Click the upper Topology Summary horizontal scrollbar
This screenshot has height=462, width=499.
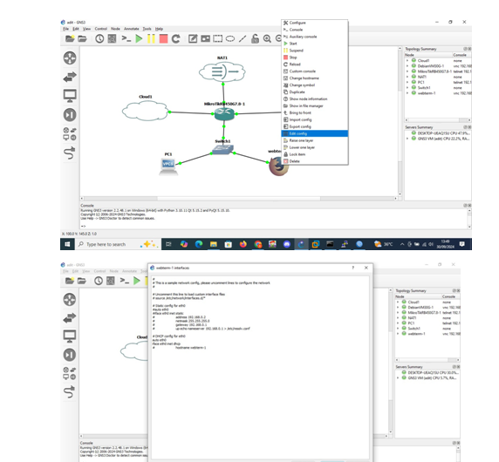[x=438, y=120]
